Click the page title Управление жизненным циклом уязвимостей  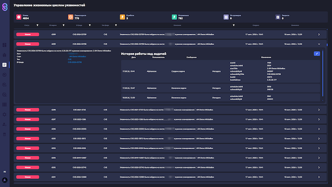[50, 5]
